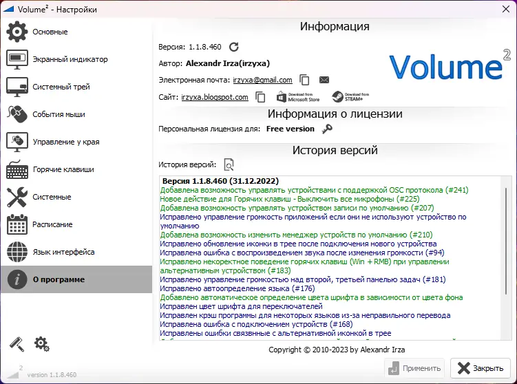Click the double gears icon at bottom left
Image resolution: width=517 pixels, height=384 pixels.
tap(41, 344)
